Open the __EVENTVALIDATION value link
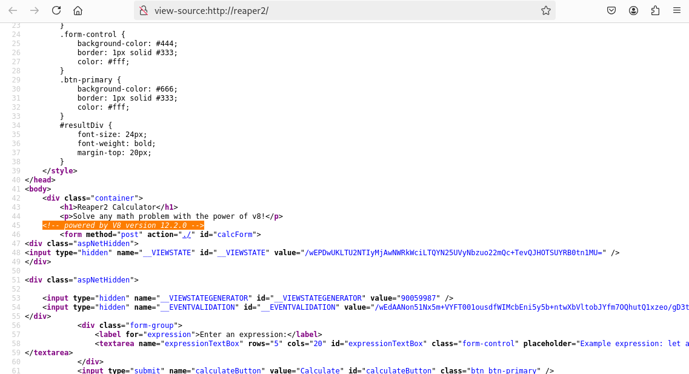The width and height of the screenshot is (689, 374). pyautogui.click(x=531, y=307)
